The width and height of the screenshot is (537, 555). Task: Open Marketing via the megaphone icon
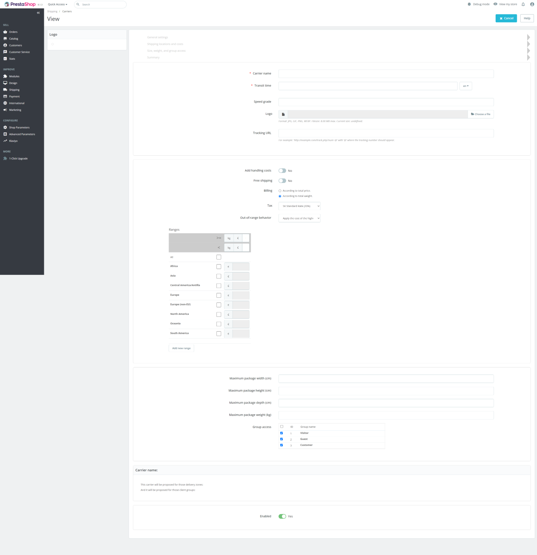[5, 110]
